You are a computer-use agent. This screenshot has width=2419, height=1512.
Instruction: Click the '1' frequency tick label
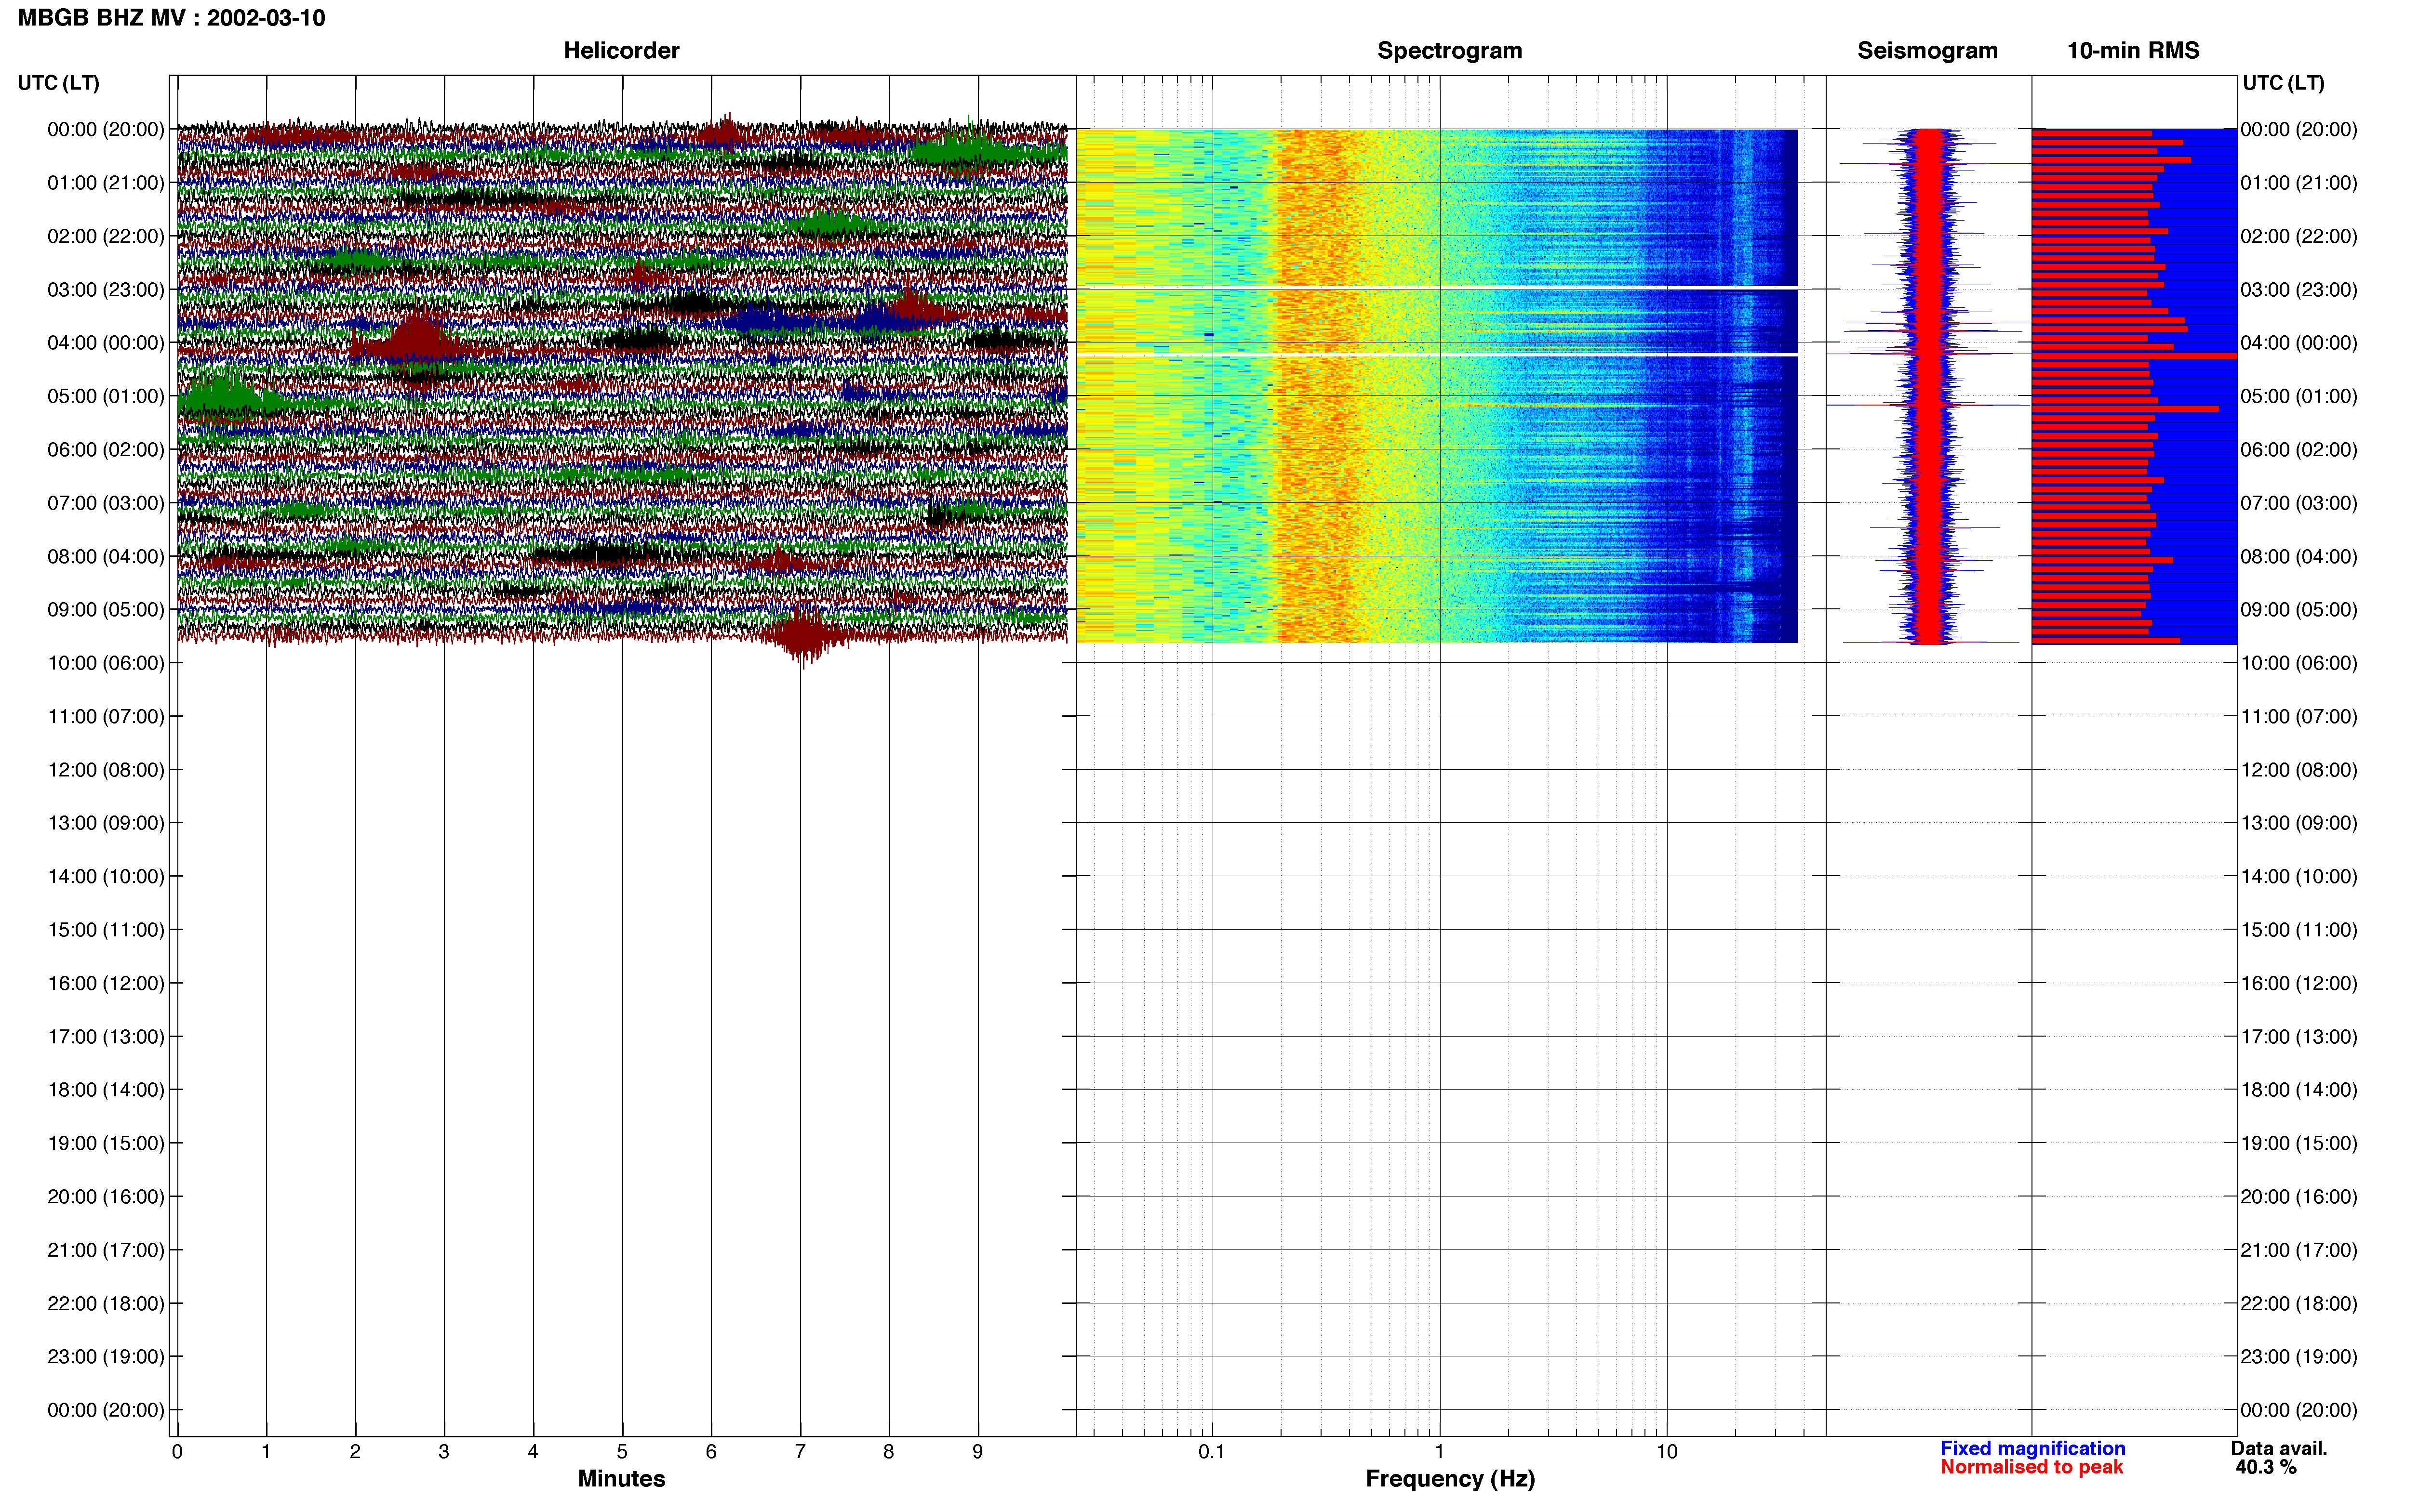[x=1440, y=1452]
